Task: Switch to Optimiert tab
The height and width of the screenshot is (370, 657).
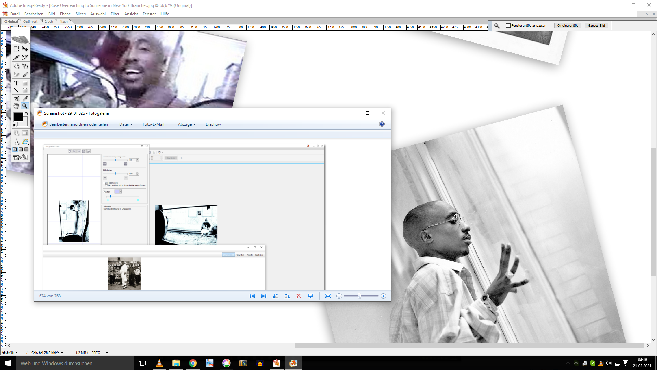Action: [x=30, y=21]
